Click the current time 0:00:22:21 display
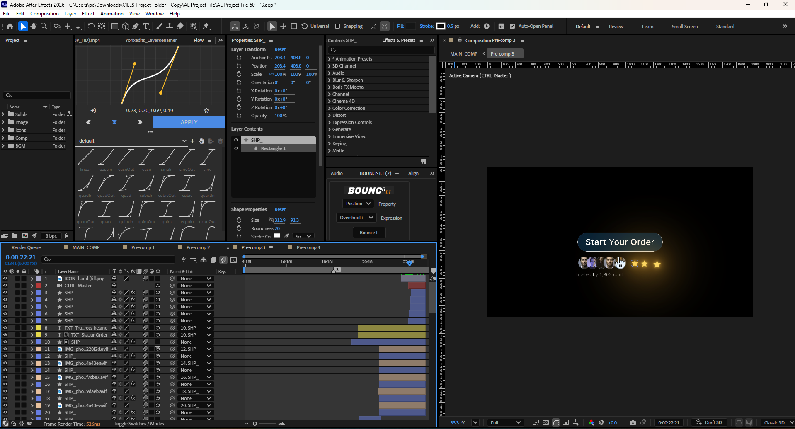The height and width of the screenshot is (429, 795). point(21,257)
